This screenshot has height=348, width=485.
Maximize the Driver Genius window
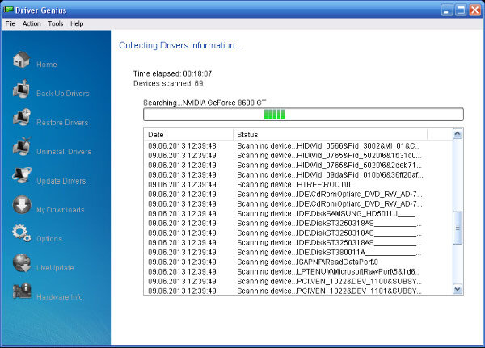point(461,10)
